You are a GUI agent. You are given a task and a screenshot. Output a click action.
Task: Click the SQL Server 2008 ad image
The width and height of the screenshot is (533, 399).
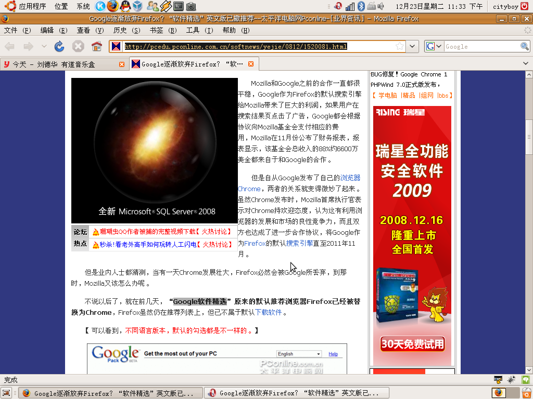[154, 151]
